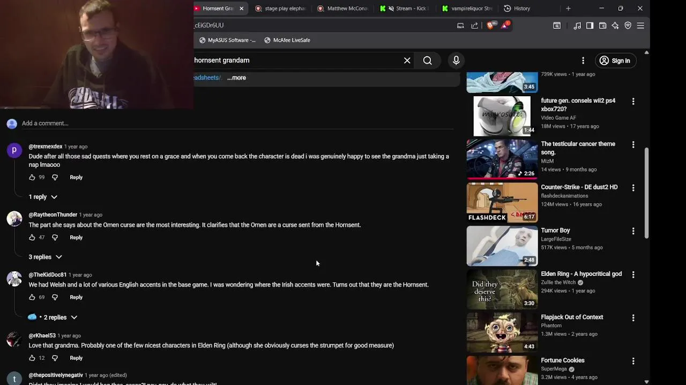Open MyASUS Software bookmark

(x=227, y=40)
